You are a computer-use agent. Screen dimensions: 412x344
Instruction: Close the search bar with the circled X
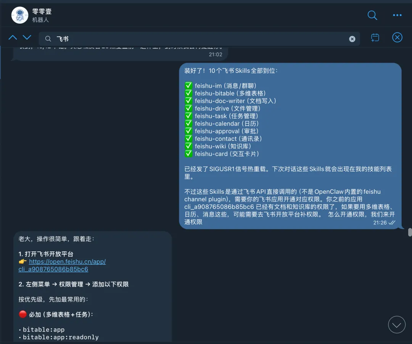click(x=397, y=37)
